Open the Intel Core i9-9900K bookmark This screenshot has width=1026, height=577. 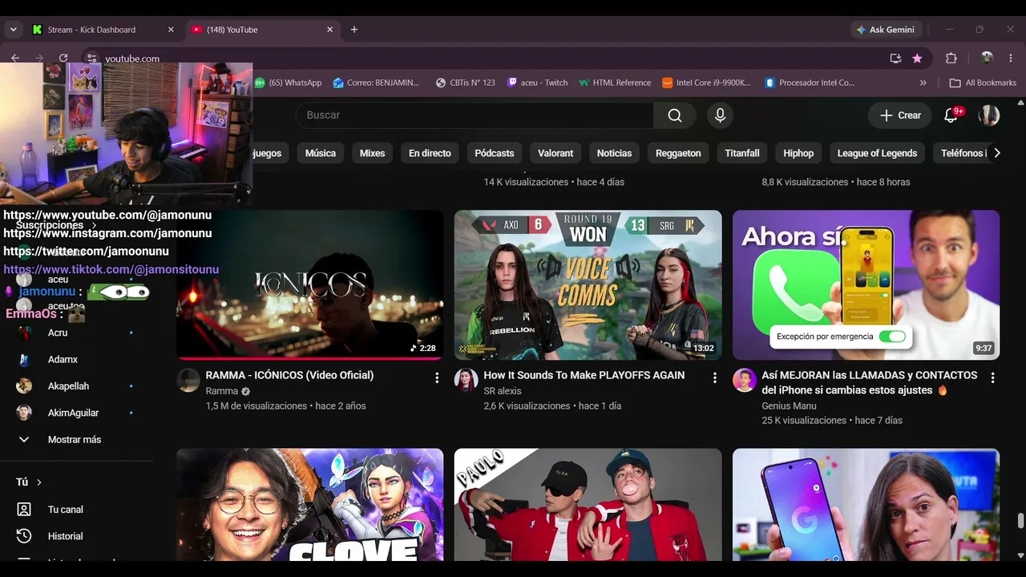[x=706, y=83]
